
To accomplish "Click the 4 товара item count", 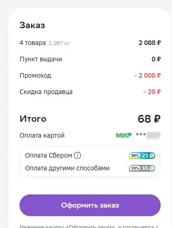I will pos(33,43).
